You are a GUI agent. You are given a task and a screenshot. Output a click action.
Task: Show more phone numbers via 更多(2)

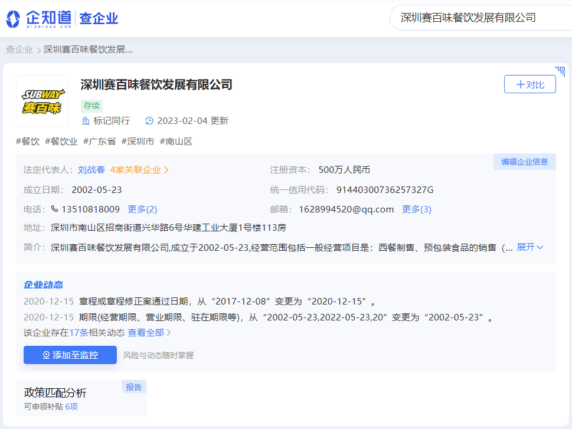(x=142, y=209)
